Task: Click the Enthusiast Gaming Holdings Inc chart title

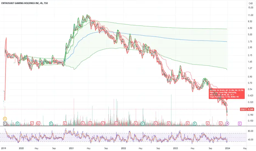Action: coord(24,3)
